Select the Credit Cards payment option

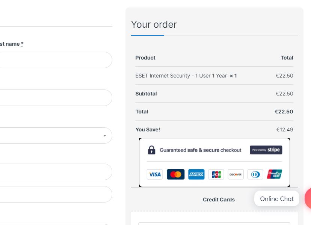tap(219, 200)
